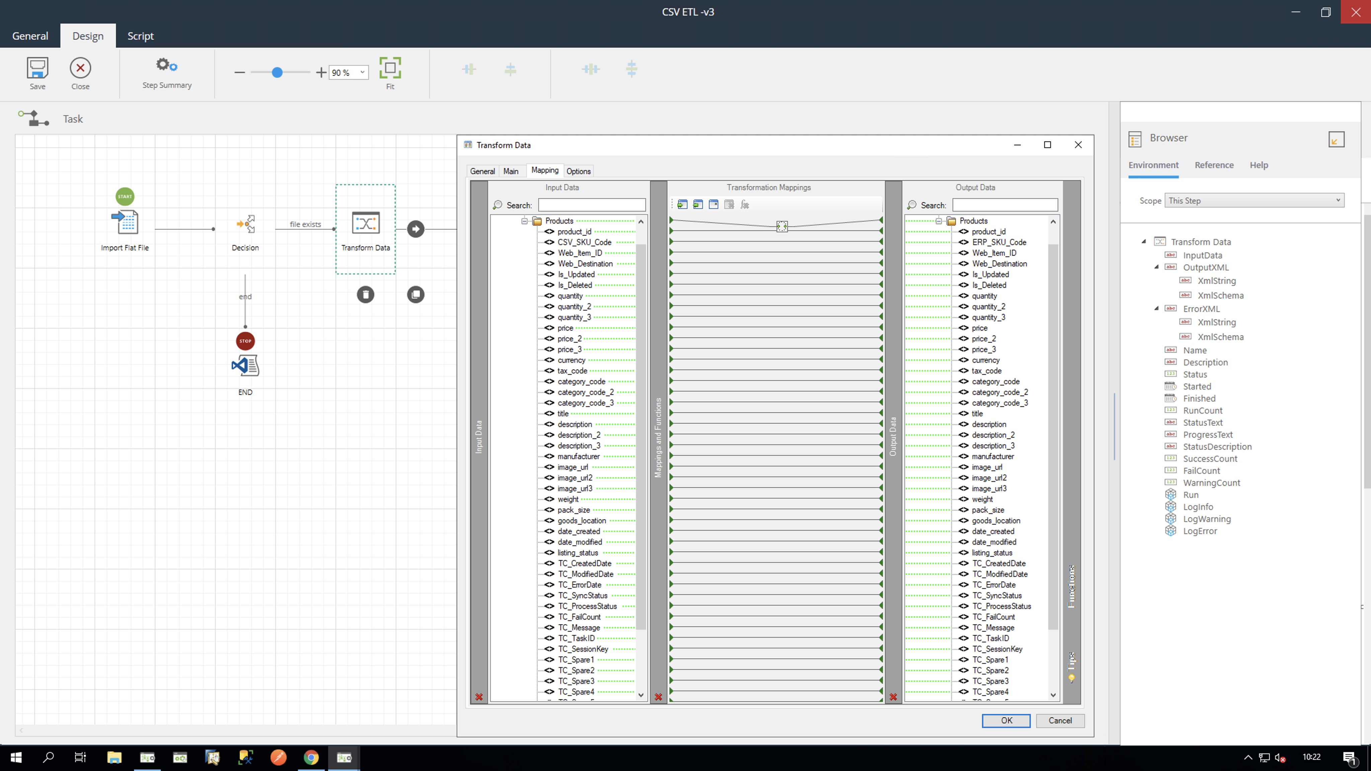Switch to the Reference tab in Browser

point(1214,165)
